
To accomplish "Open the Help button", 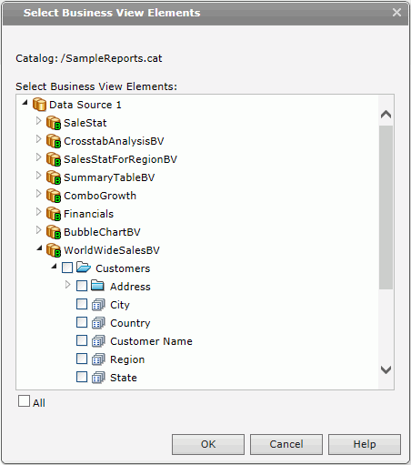I will click(x=365, y=444).
